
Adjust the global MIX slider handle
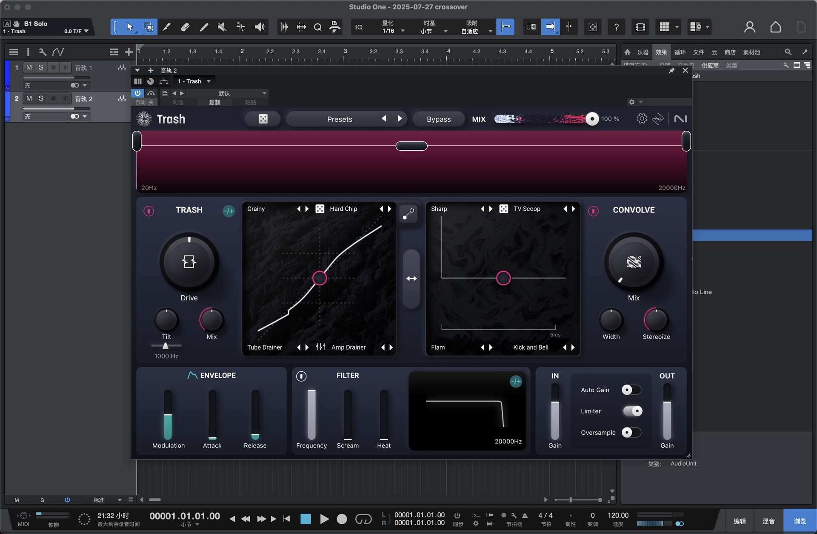click(x=592, y=119)
